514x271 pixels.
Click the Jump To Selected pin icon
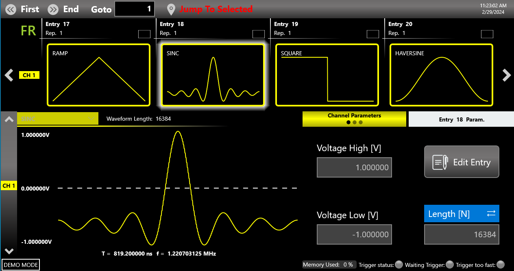(x=172, y=9)
